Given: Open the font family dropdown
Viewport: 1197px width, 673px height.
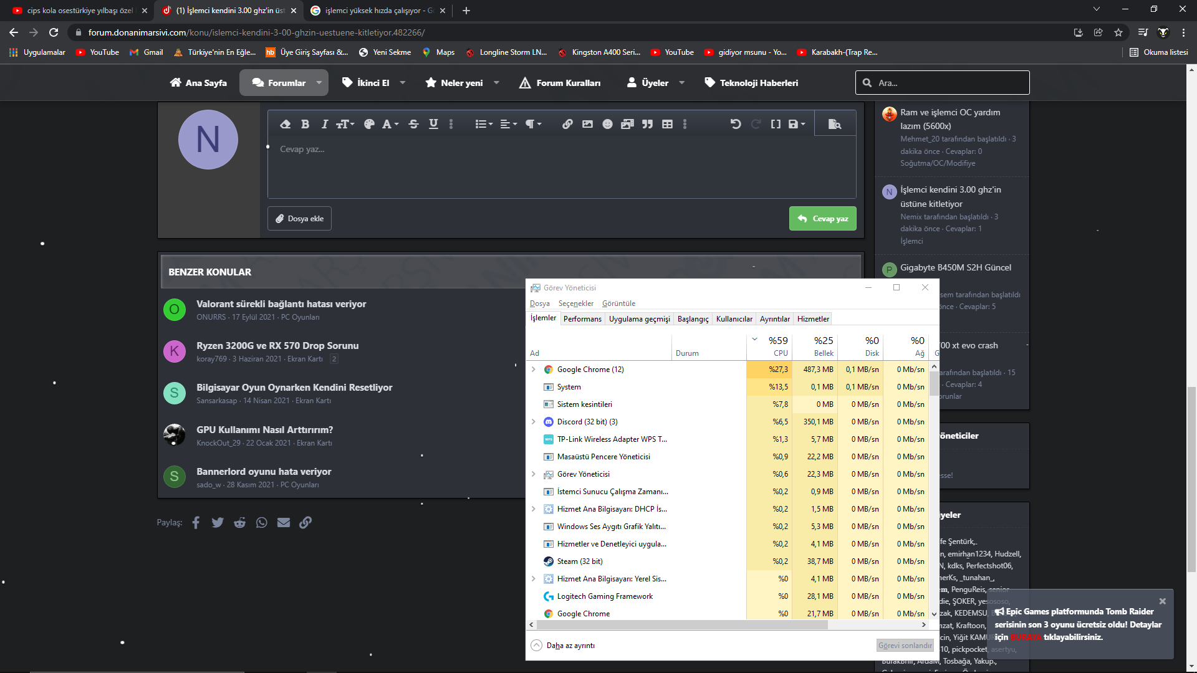Looking at the screenshot, I should (x=390, y=124).
